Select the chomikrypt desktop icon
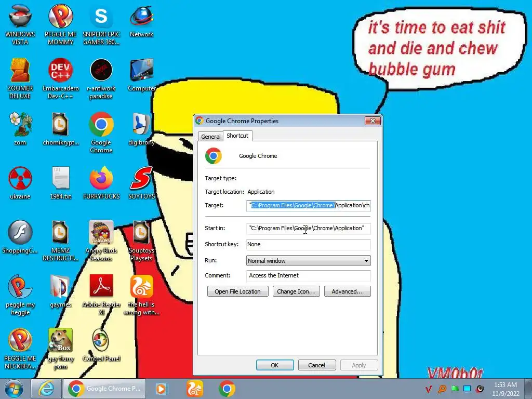Screen dimensions: 532x399 pyautogui.click(x=60, y=129)
